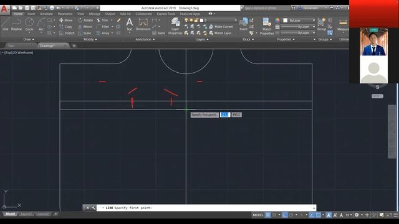Click the Move tool
This screenshot has height=224, width=399.
click(x=66, y=20)
